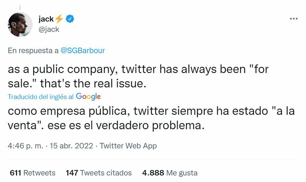Click the Retweets count number 611
This screenshot has height=182, width=306.
pos(16,172)
